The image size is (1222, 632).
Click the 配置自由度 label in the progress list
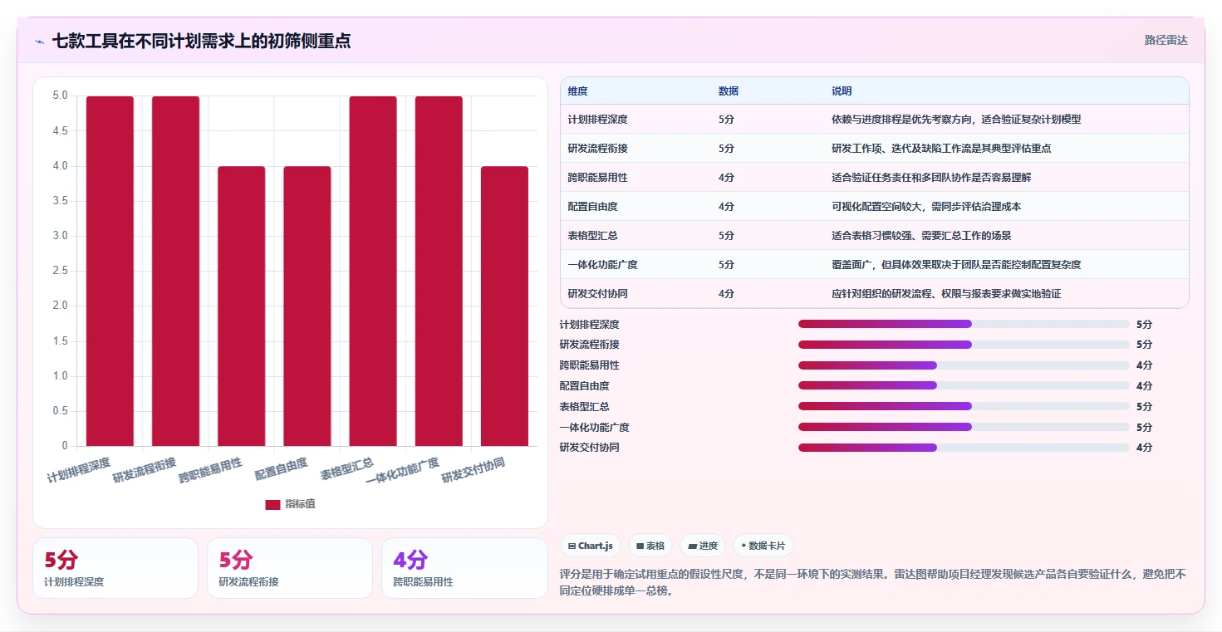click(585, 386)
